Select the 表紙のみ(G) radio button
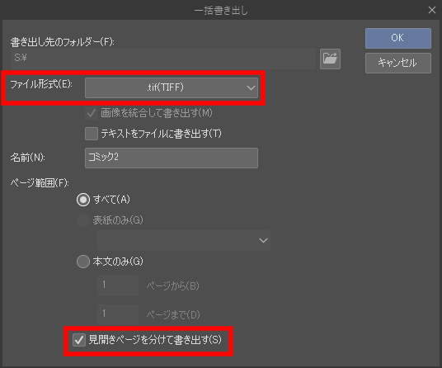The width and height of the screenshot is (442, 368). click(83, 220)
